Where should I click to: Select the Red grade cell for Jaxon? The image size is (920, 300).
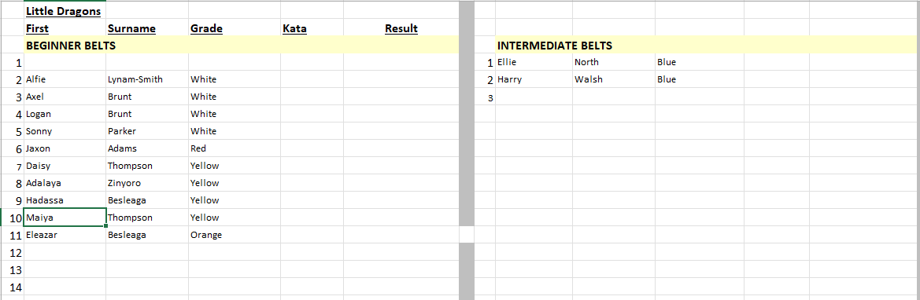pos(234,148)
